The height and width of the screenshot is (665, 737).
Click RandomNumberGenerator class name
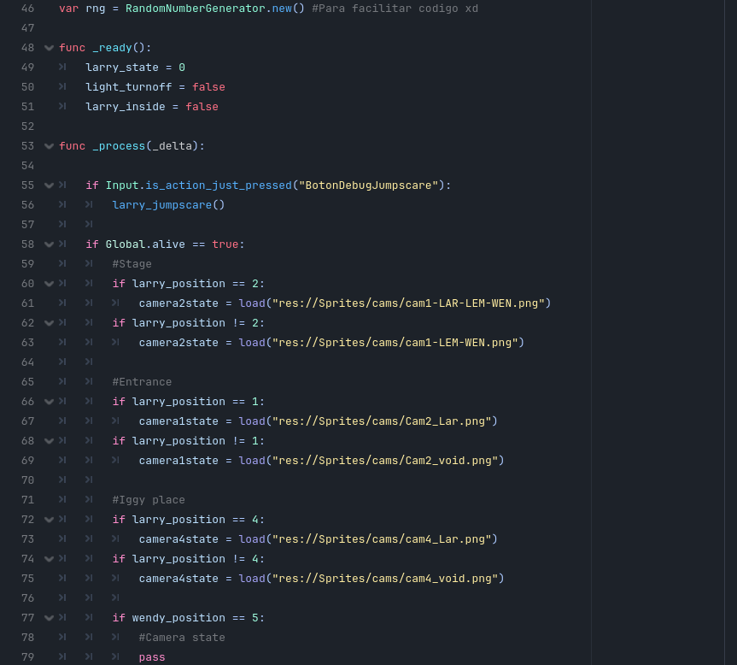pyautogui.click(x=195, y=9)
